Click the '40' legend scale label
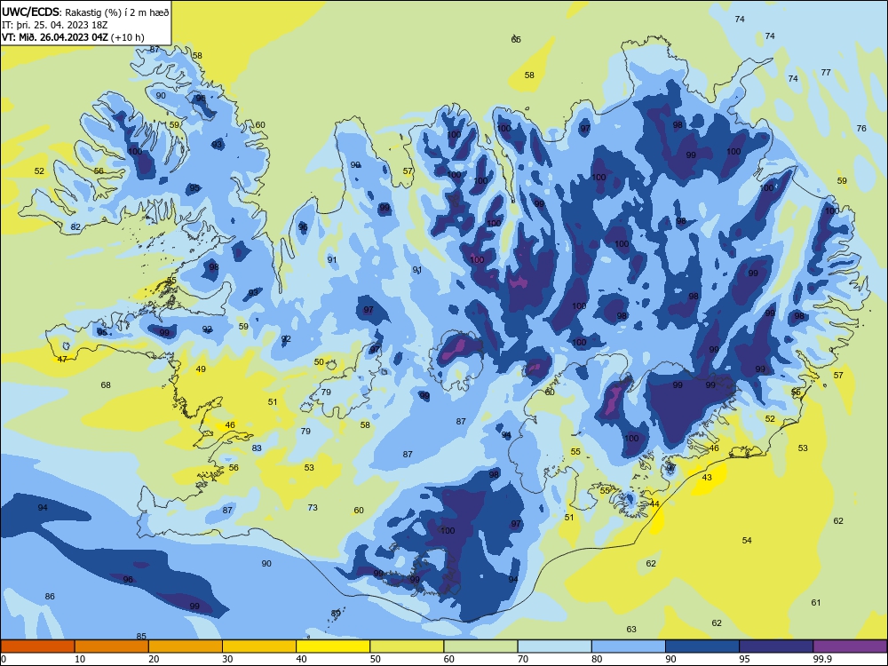This screenshot has height=666, width=888. click(x=302, y=659)
